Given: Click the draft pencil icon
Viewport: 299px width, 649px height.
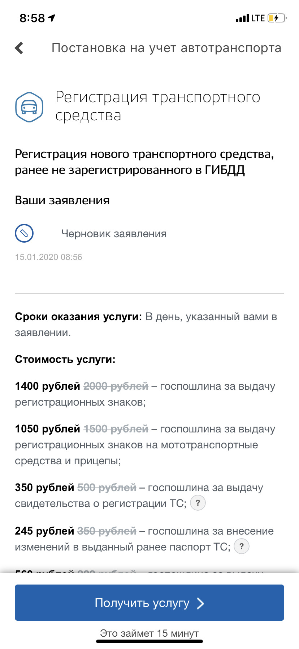Looking at the screenshot, I should click(24, 233).
